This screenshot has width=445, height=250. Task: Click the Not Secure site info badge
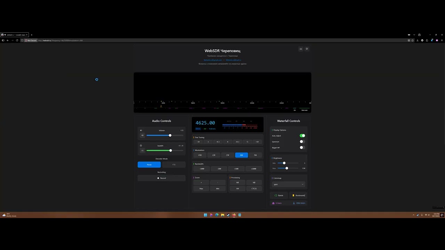(x=31, y=40)
